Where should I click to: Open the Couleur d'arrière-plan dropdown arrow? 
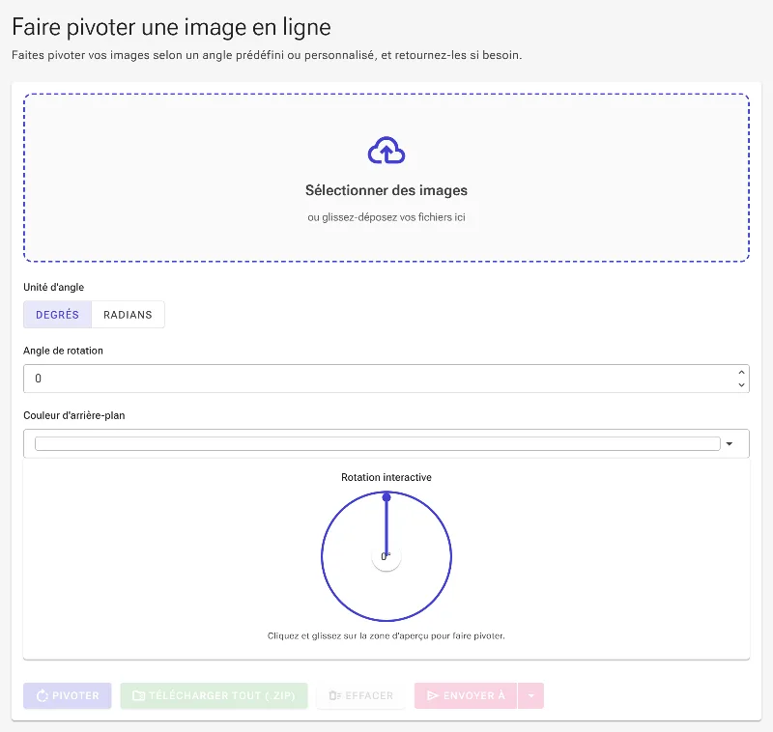click(730, 444)
